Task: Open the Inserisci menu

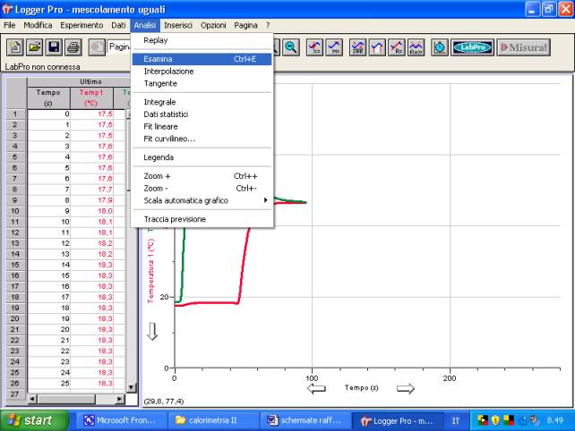Action: pos(177,25)
